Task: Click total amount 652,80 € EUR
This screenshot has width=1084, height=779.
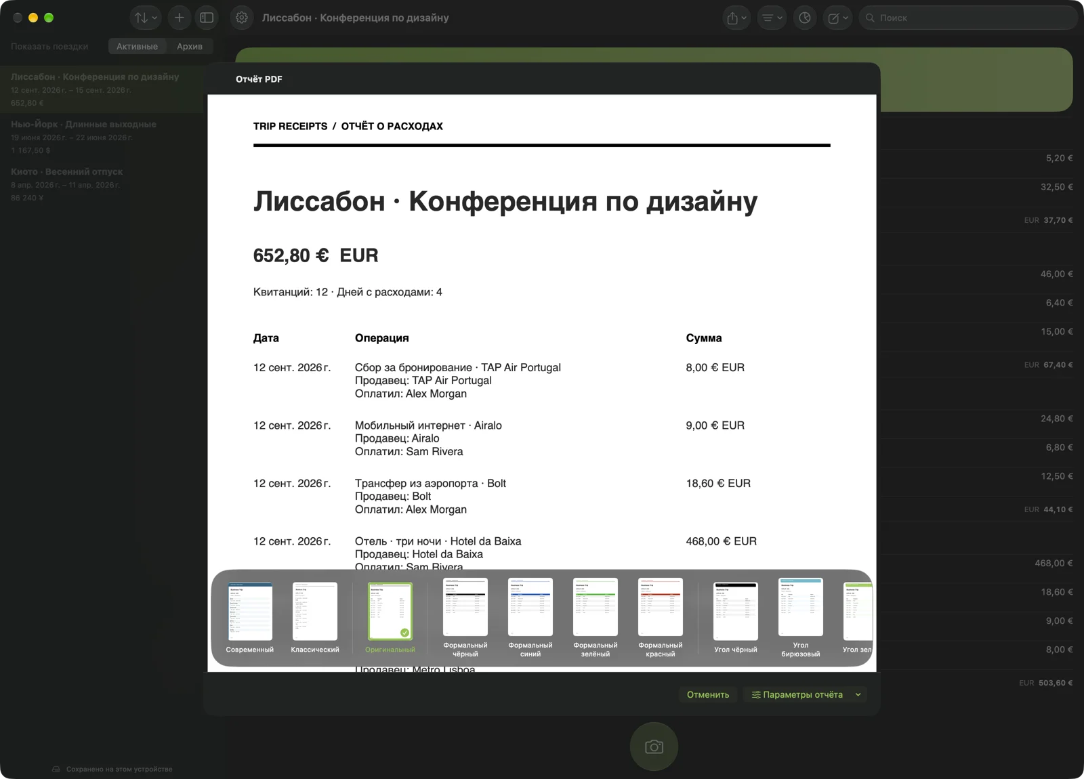Action: point(316,255)
